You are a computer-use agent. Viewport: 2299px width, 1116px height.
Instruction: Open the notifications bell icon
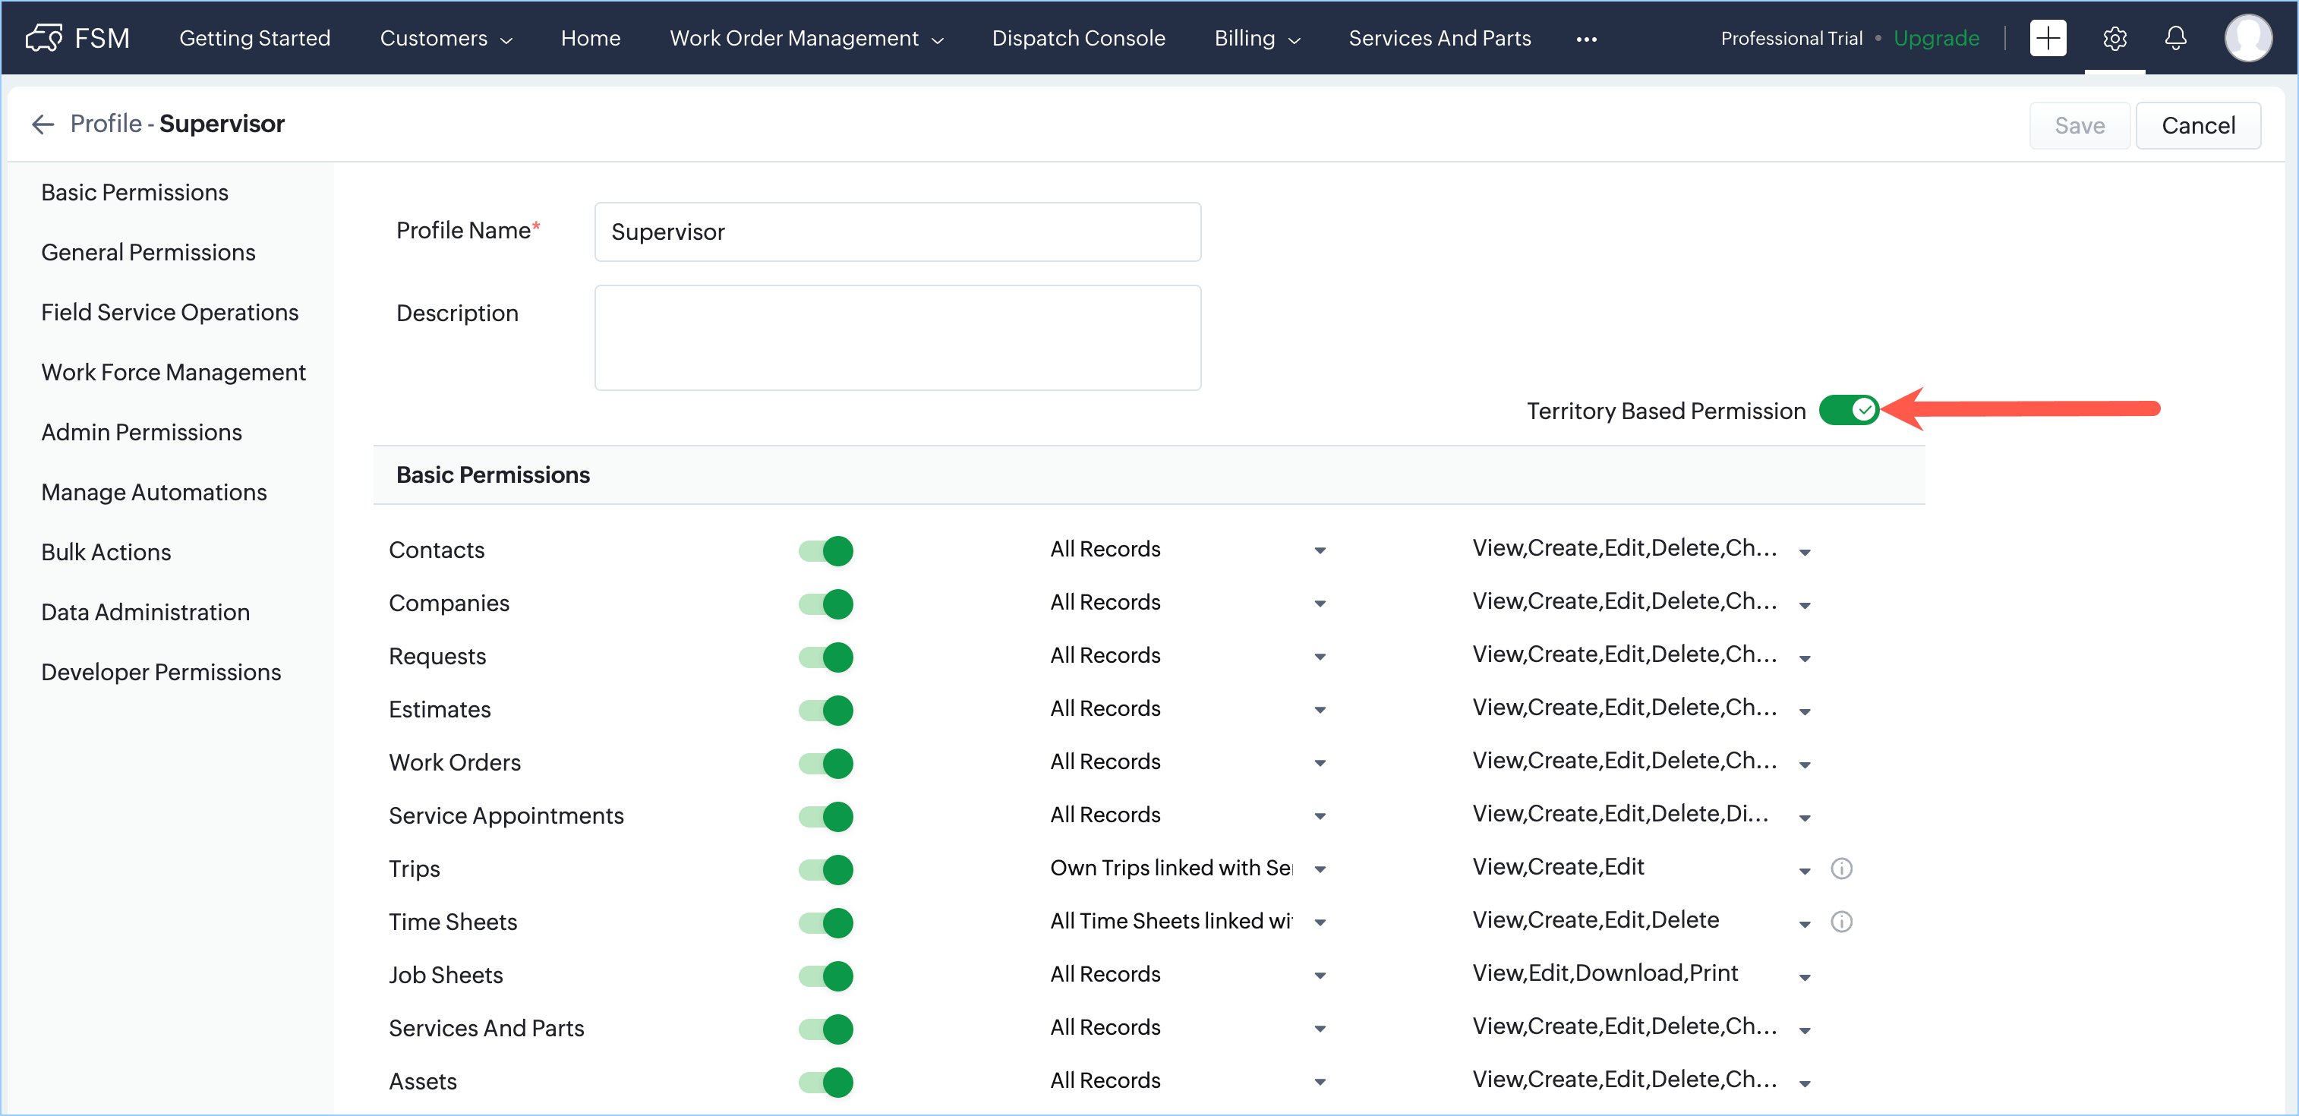[x=2176, y=37]
